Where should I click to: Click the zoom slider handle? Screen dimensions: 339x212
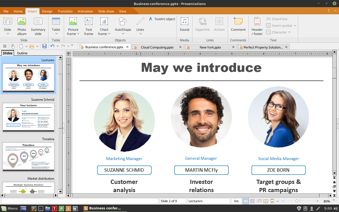[x=297, y=201]
